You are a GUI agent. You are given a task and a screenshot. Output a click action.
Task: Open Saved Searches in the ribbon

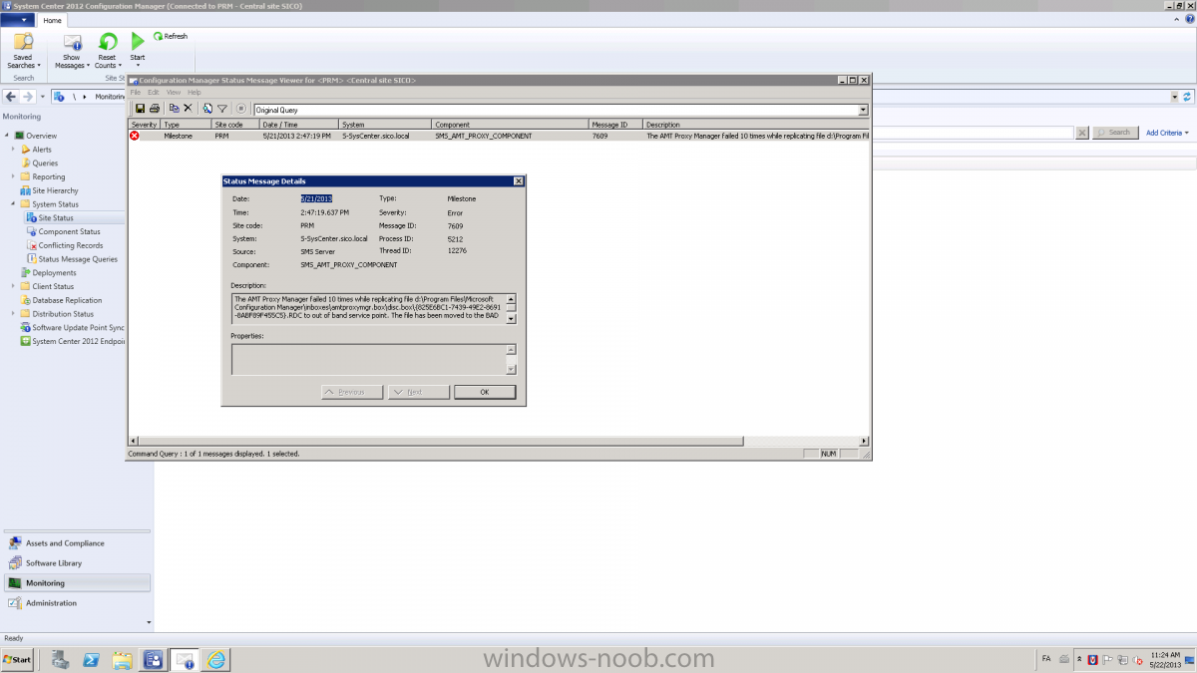pos(23,52)
